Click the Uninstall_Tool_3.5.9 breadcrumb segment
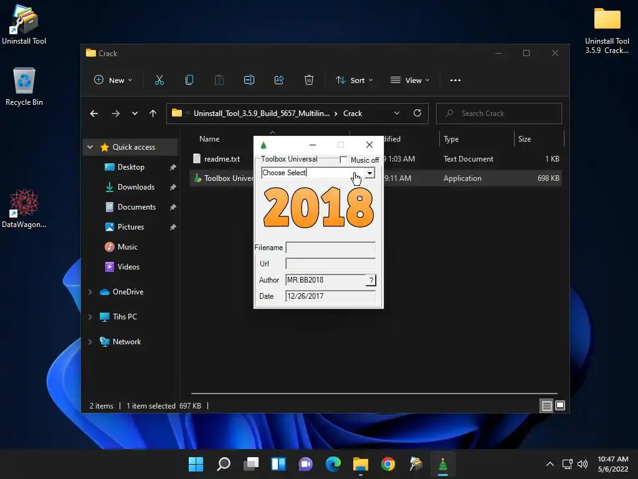Screen dimensions: 638x479 [x=261, y=114]
